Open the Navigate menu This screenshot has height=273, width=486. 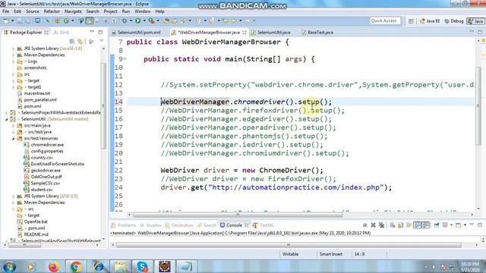pyautogui.click(x=73, y=11)
